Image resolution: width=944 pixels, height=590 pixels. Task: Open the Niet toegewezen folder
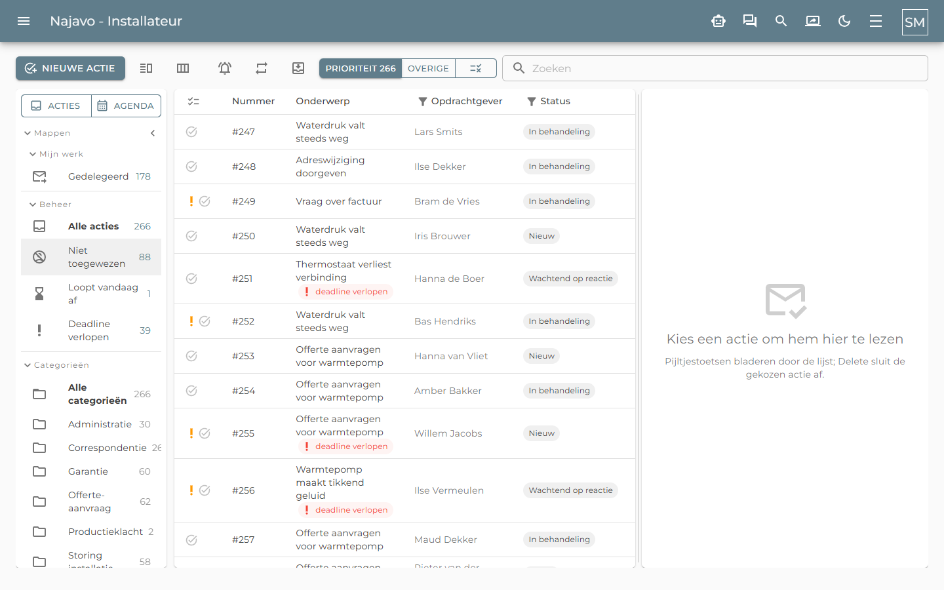click(91, 257)
